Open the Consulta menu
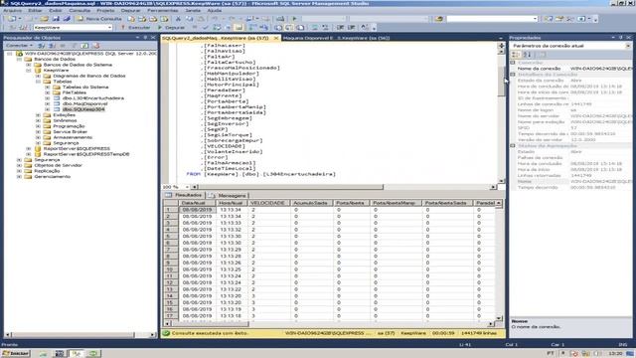Viewport: 636px width, 358px height. pos(79,10)
